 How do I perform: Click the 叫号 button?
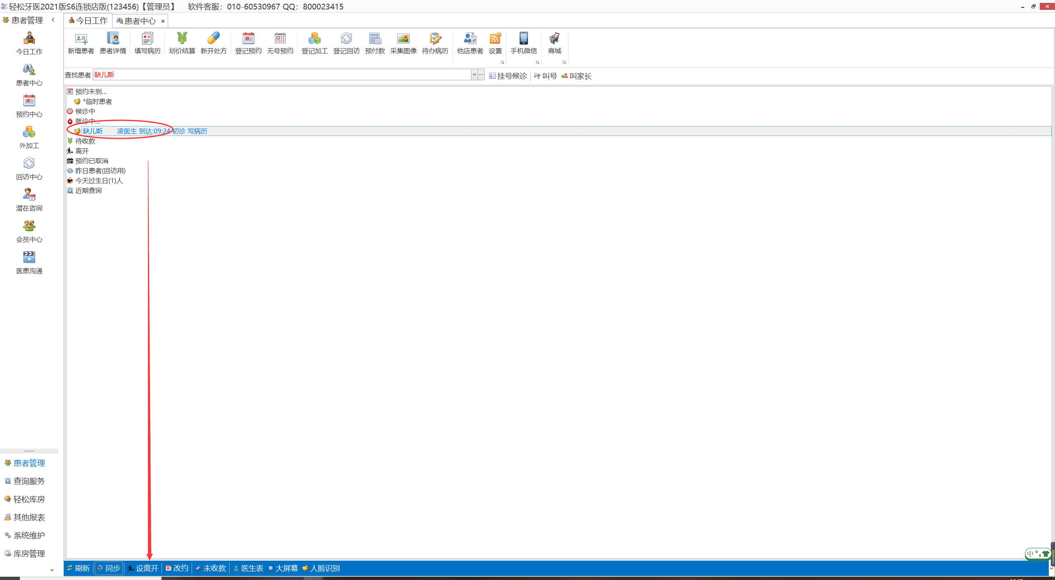tap(545, 76)
